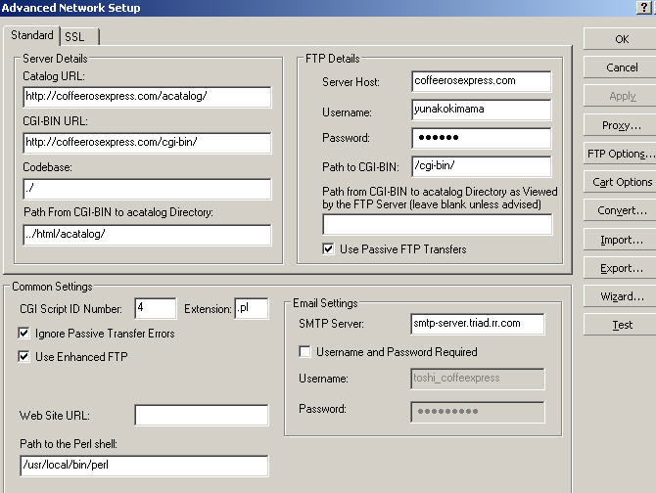Run the network Test

click(x=622, y=325)
